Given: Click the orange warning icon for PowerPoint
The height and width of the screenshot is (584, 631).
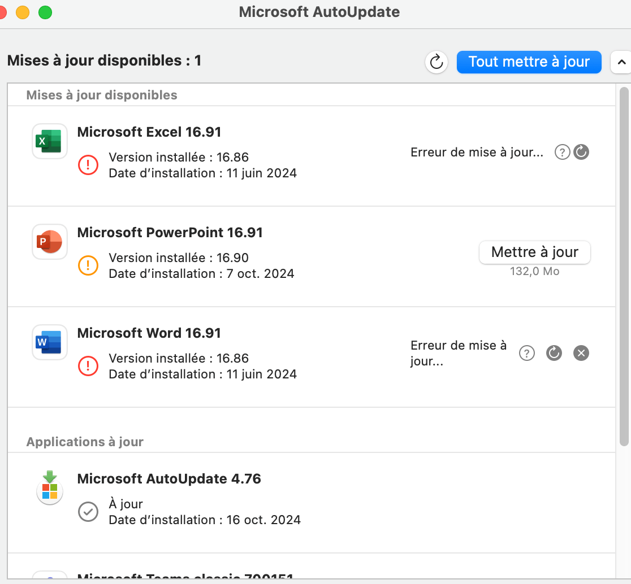Looking at the screenshot, I should 88,265.
